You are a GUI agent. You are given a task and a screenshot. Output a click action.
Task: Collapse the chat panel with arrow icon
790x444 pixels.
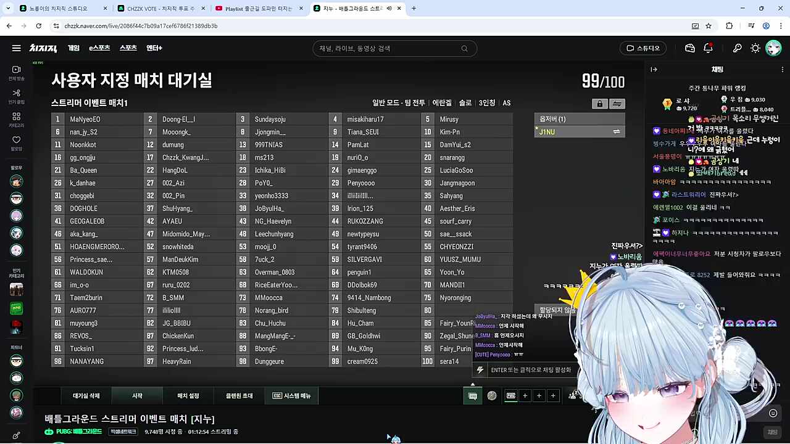tap(654, 70)
